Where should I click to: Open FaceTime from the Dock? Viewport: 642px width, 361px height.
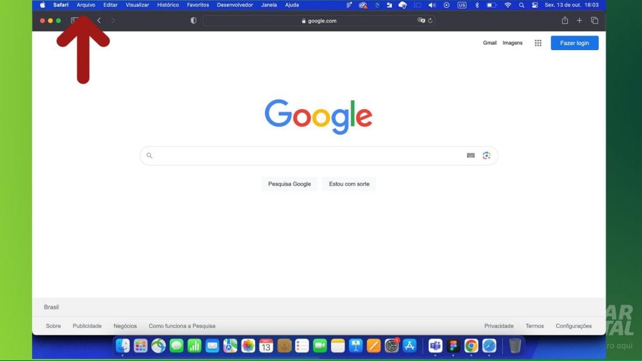pyautogui.click(x=320, y=346)
